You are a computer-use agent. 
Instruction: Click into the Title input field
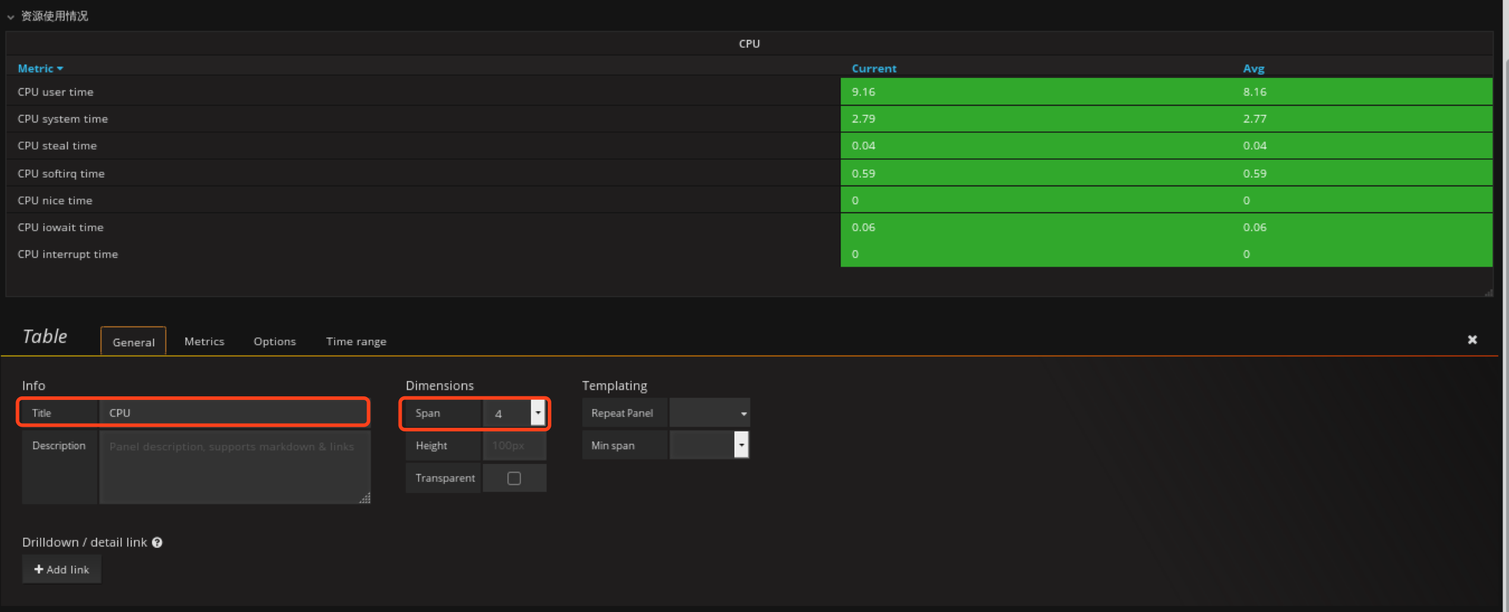(x=233, y=413)
